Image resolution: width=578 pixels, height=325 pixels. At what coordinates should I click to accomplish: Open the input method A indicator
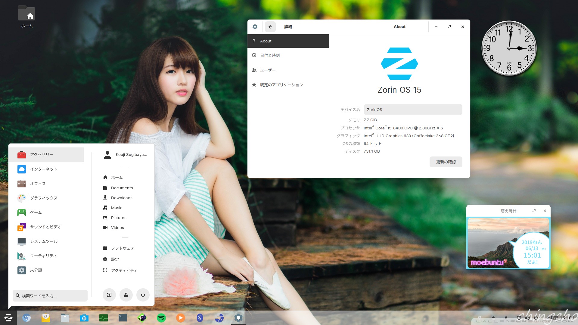506,318
